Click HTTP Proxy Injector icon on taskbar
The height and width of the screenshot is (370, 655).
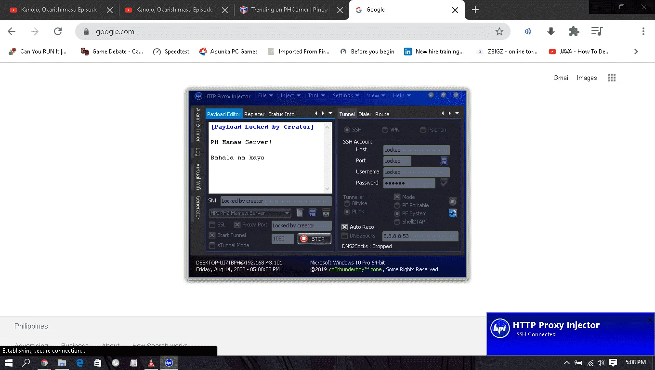[169, 363]
